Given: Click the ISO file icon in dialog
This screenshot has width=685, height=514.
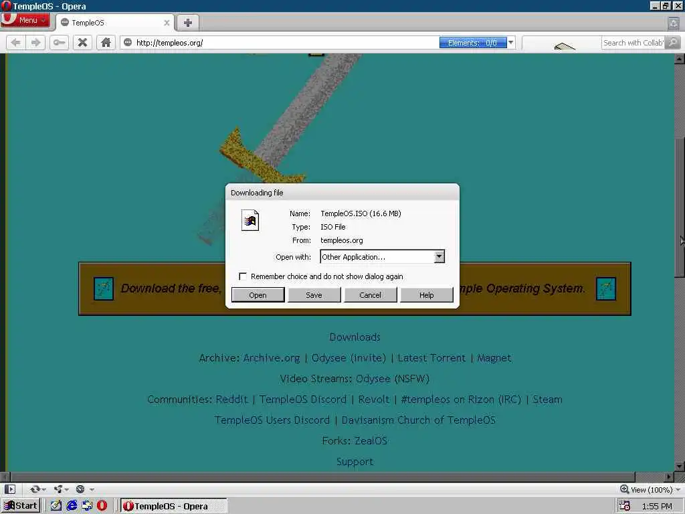Looking at the screenshot, I should [x=250, y=220].
